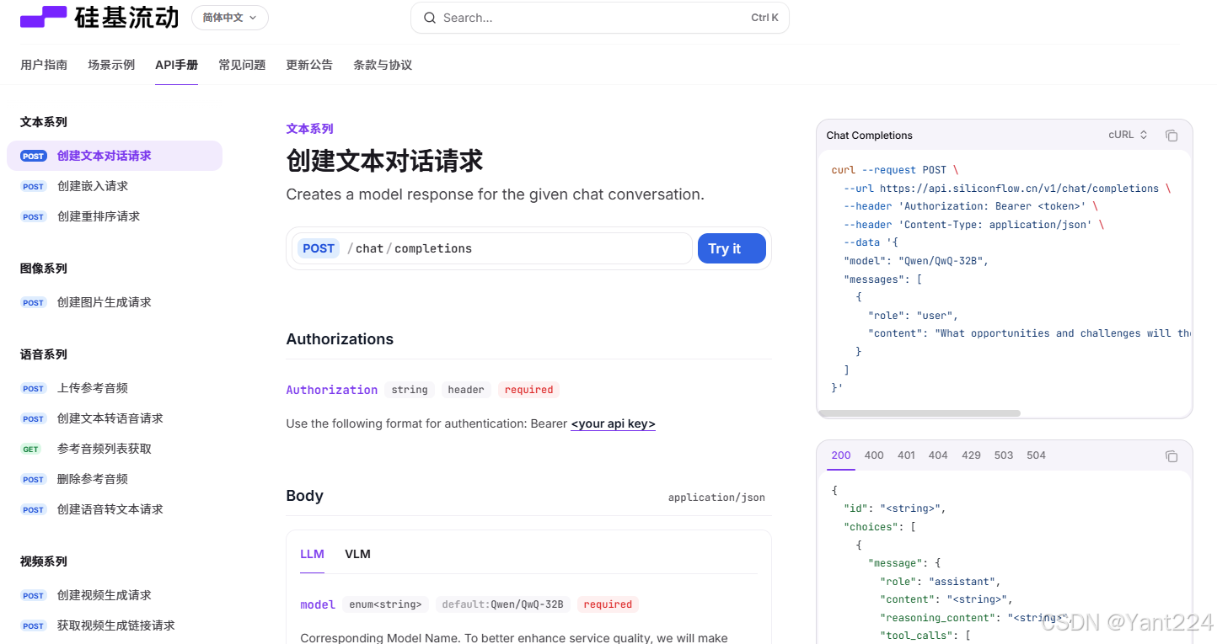The width and height of the screenshot is (1217, 644).
Task: Click the POST badge next to 创建视频生成请求
Action: [x=33, y=595]
